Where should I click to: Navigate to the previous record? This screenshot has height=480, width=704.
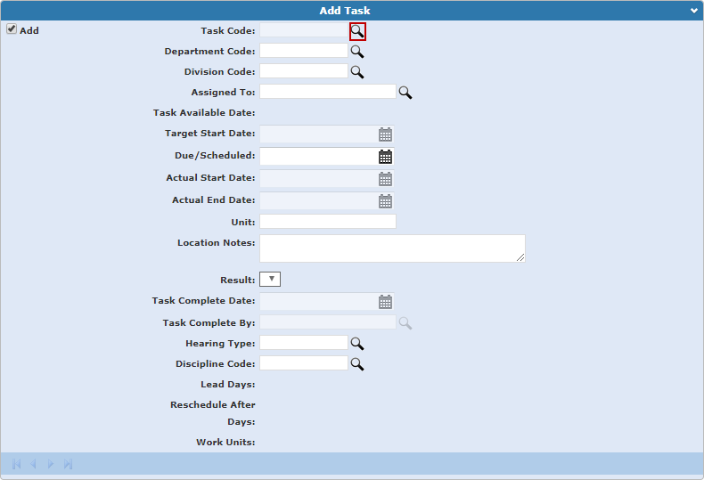33,464
